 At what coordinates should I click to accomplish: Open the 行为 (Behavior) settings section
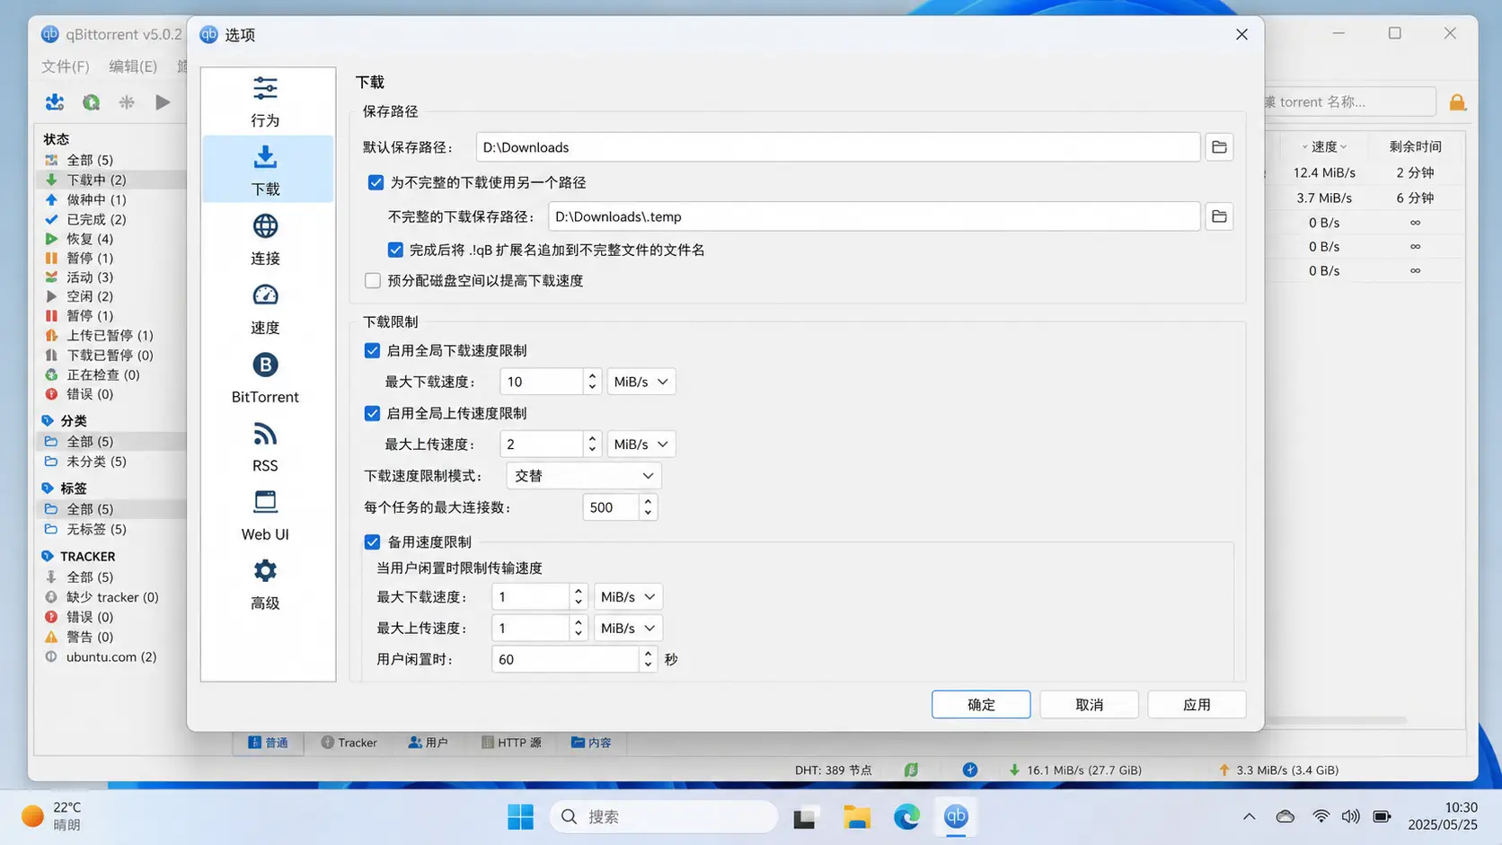tap(265, 101)
